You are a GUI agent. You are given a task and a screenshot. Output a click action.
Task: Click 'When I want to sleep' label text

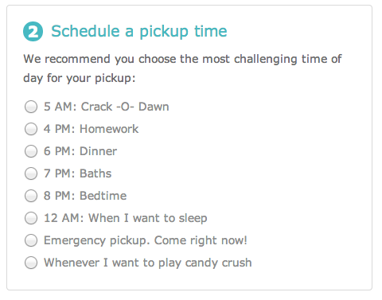[x=148, y=218]
